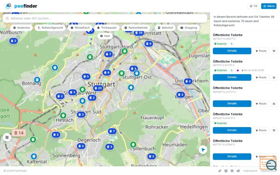This screenshot has width=280, height=175.
Task: Open the 2 cluster at Untertürkheim
Action: point(188,82)
